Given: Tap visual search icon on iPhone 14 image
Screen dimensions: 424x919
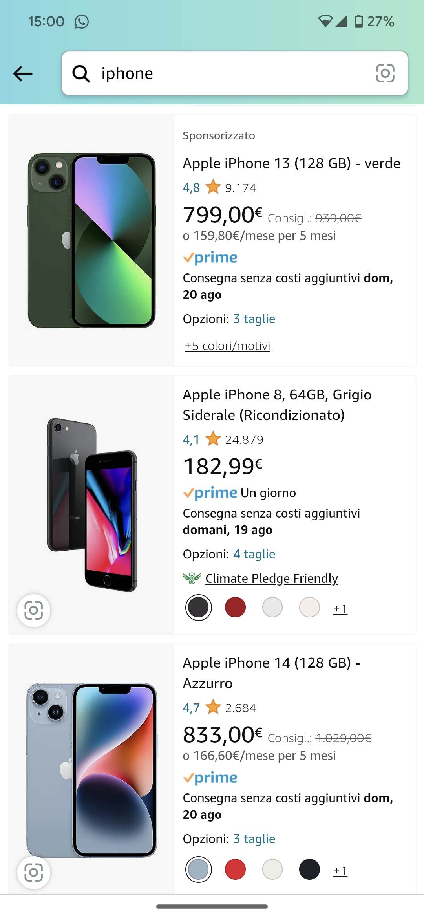Looking at the screenshot, I should pyautogui.click(x=34, y=872).
